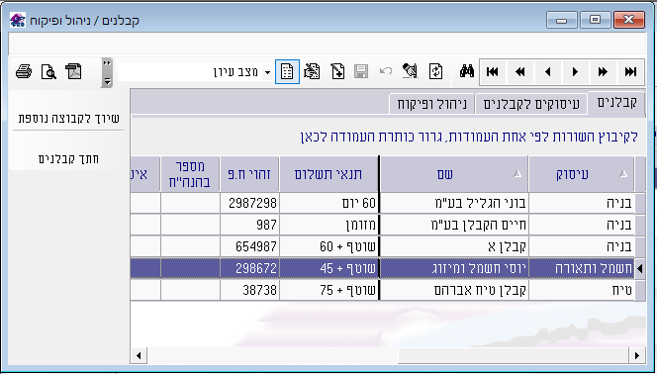Add new record document icon

pos(337,71)
